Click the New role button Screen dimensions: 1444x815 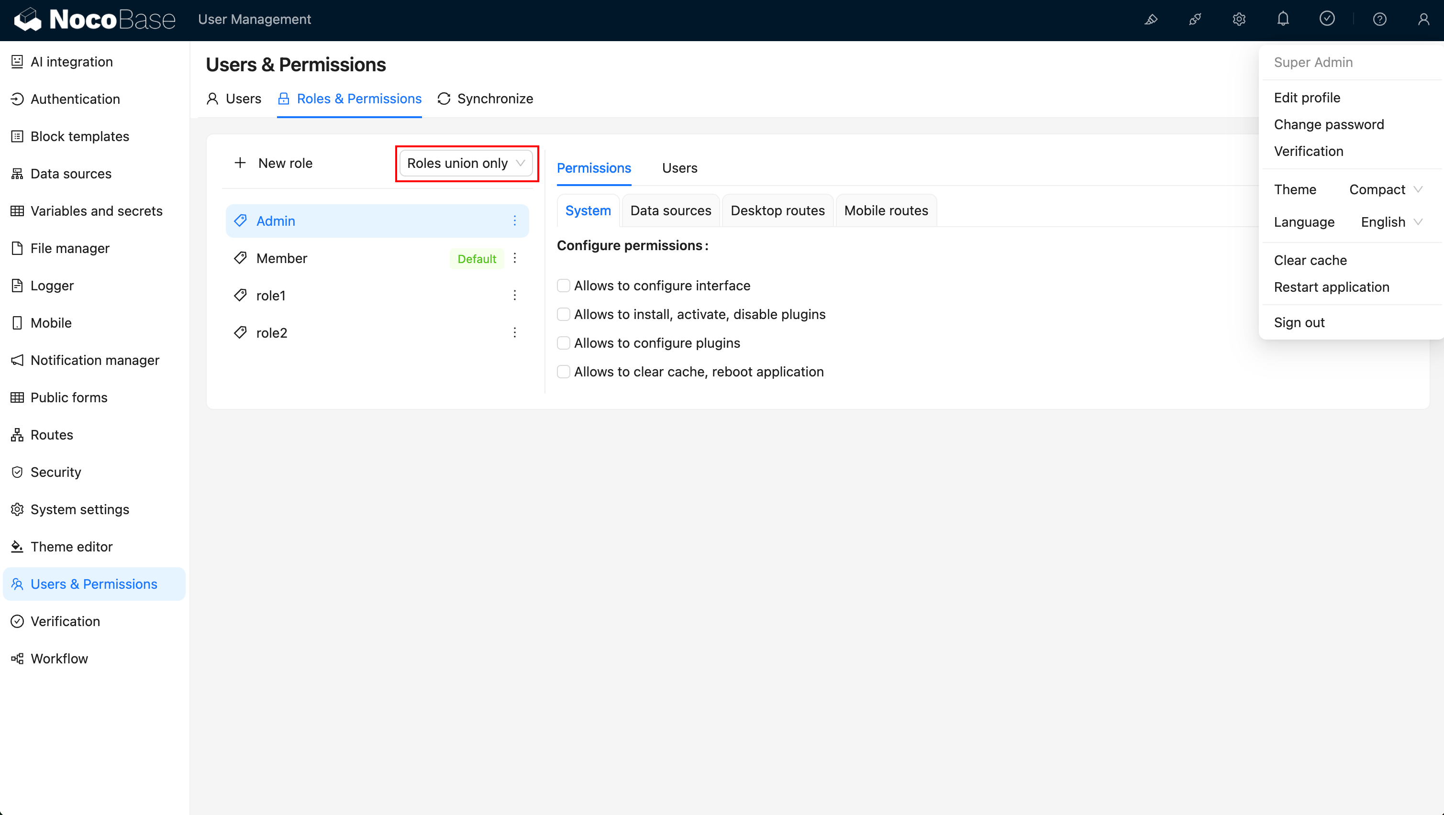pyautogui.click(x=274, y=163)
